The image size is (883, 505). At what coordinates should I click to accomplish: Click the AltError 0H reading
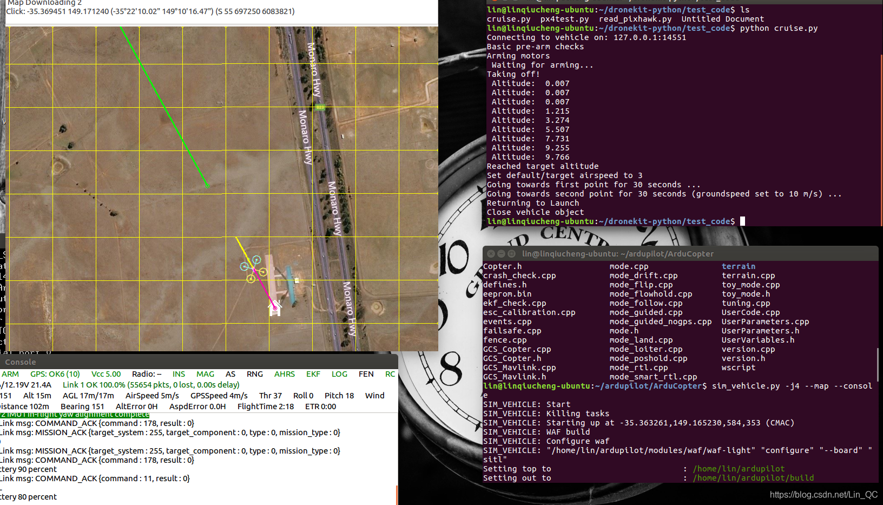point(136,406)
